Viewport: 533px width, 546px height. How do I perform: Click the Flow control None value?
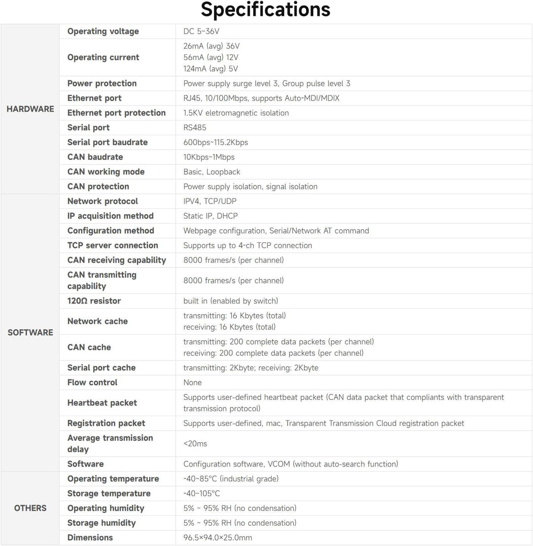192,382
